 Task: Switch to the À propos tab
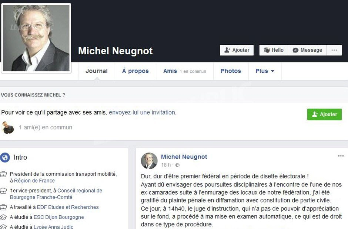(x=135, y=71)
